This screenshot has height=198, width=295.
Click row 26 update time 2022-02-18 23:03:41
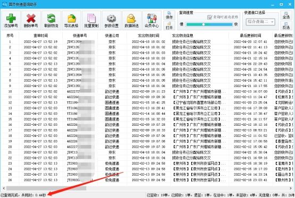[x=250, y=180]
